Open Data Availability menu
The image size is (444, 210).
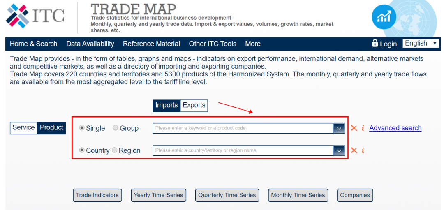90,44
